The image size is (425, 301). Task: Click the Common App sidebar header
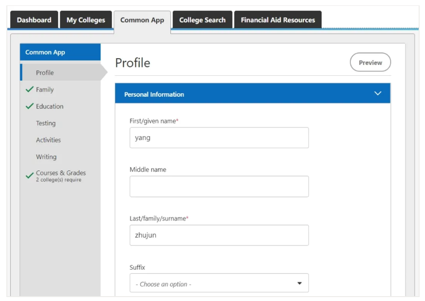point(60,52)
